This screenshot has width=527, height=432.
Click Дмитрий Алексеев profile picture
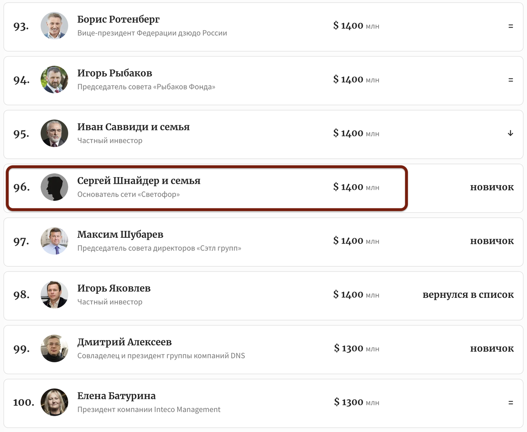point(54,349)
